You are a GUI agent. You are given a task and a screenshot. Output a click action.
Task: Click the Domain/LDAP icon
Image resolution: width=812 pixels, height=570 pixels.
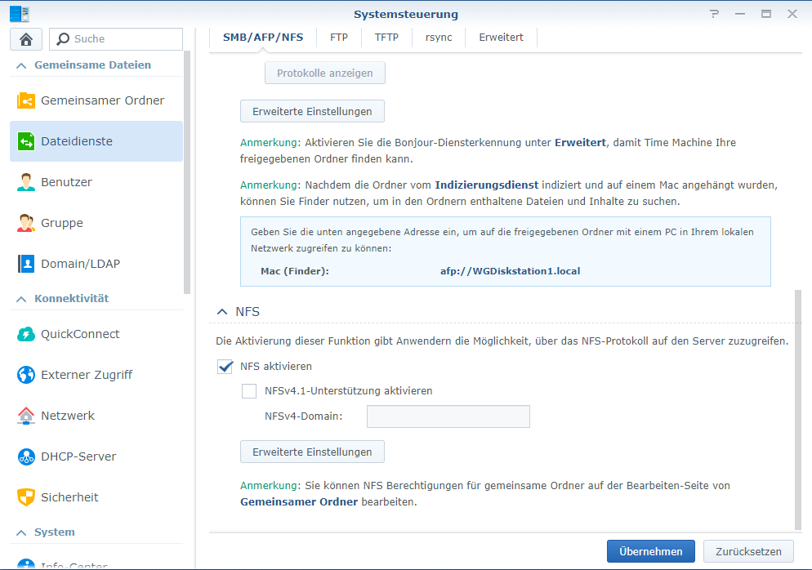coord(26,264)
